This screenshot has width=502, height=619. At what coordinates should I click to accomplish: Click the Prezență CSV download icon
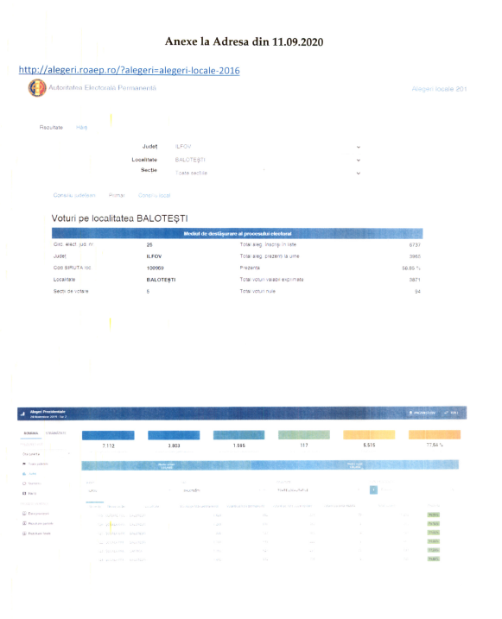point(410,413)
